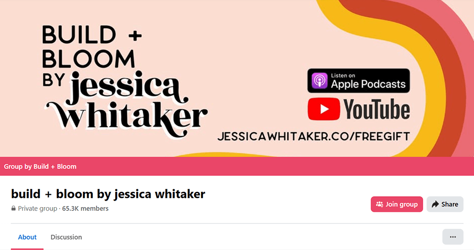474x250 pixels.
Task: Click the group title heading
Action: coord(108,194)
